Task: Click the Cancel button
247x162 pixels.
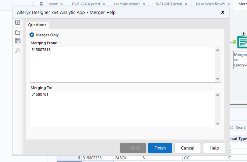Action: 187,148
